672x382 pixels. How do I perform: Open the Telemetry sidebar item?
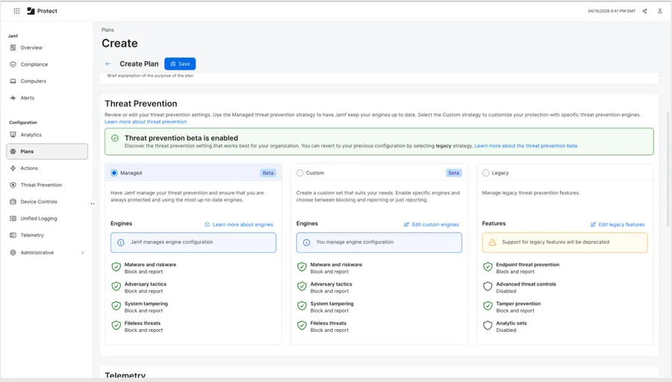32,235
